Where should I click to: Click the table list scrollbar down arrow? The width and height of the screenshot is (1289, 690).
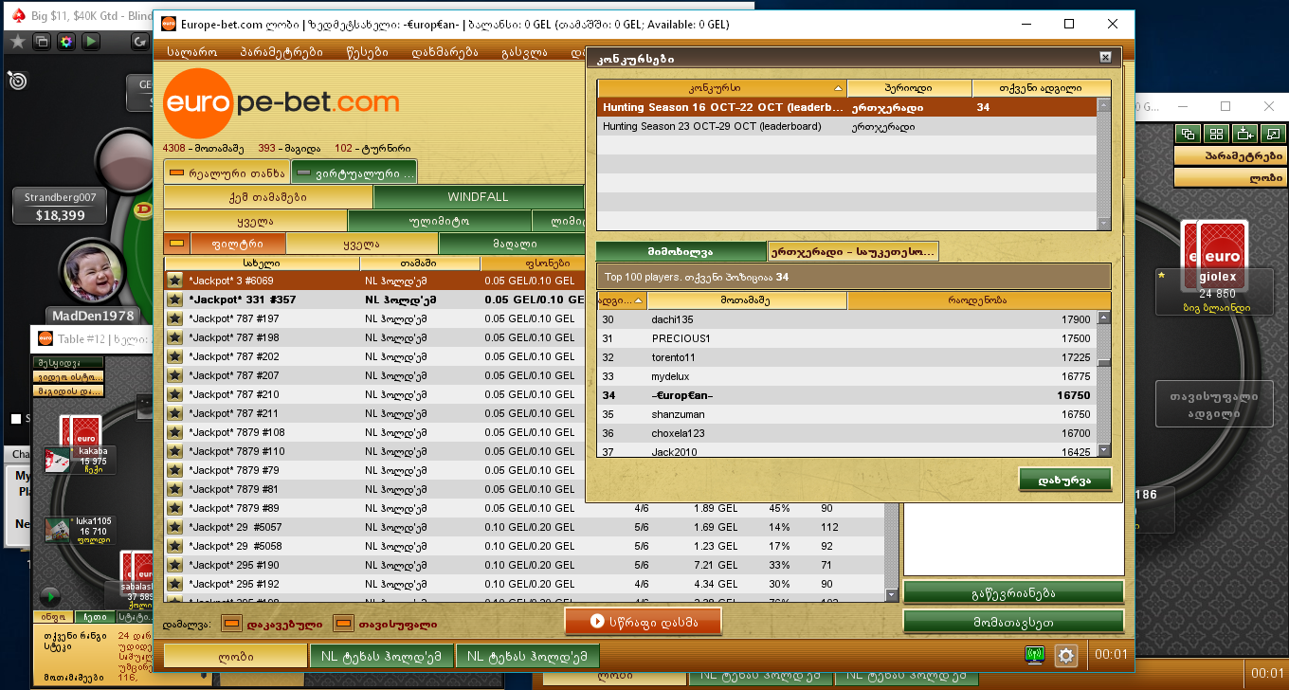tap(891, 594)
